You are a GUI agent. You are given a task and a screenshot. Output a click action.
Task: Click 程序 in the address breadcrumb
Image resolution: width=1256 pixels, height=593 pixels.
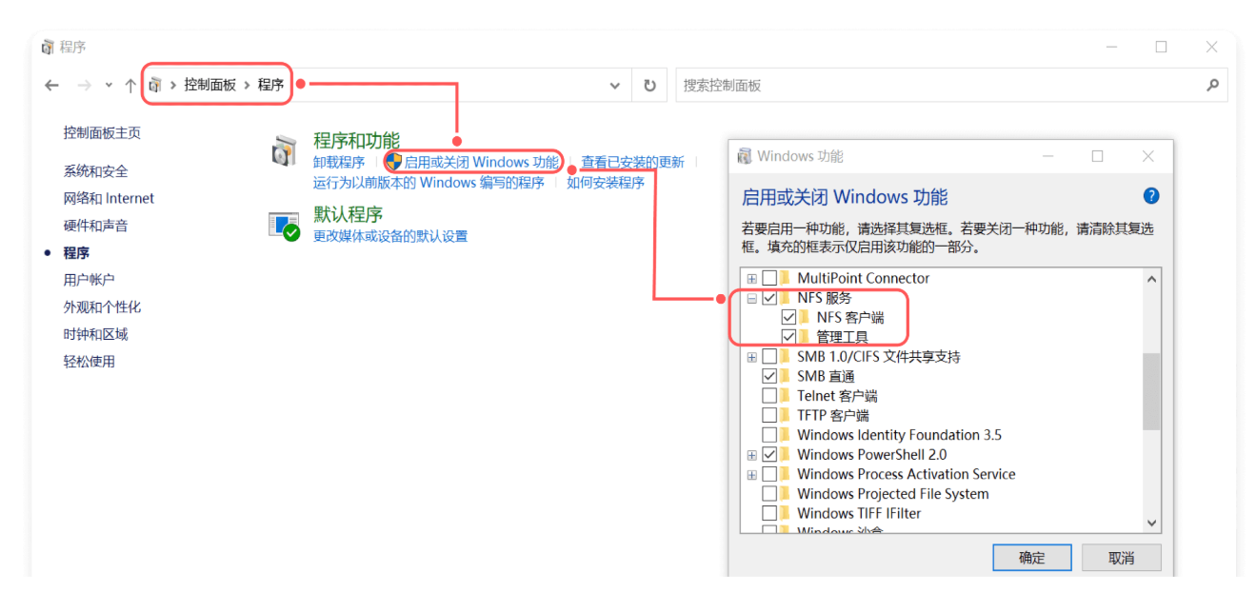[x=270, y=85]
